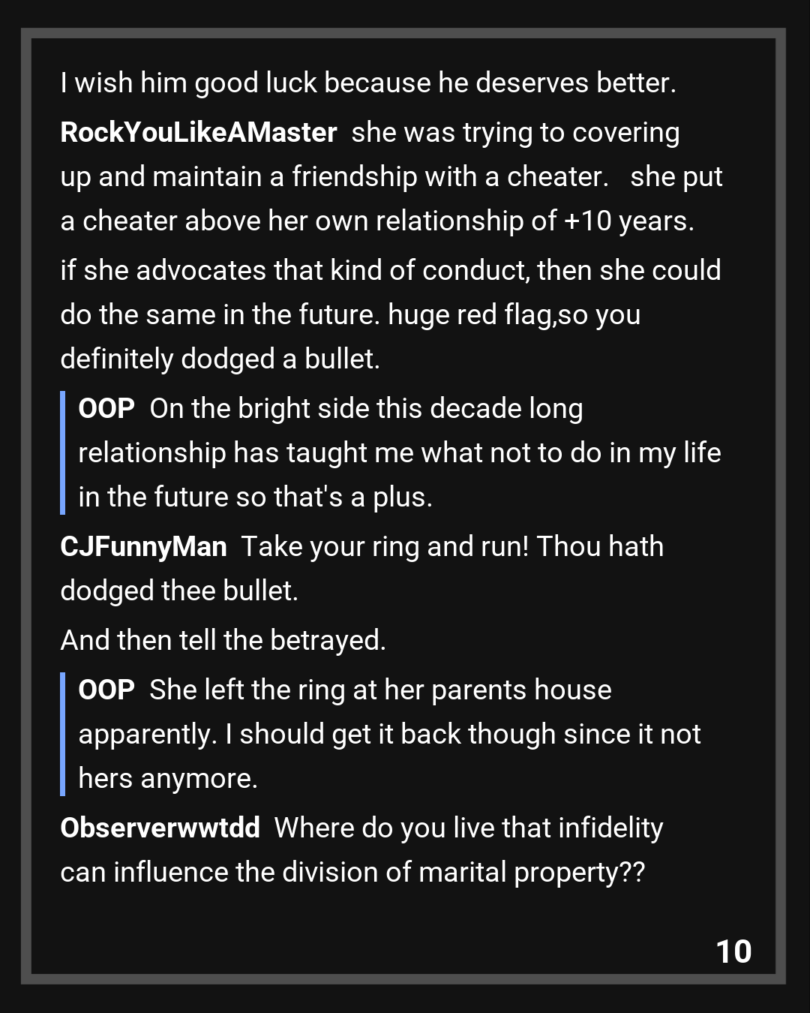Click the line ending 'hers anymore.'
The width and height of the screenshot is (810, 1013).
click(168, 778)
